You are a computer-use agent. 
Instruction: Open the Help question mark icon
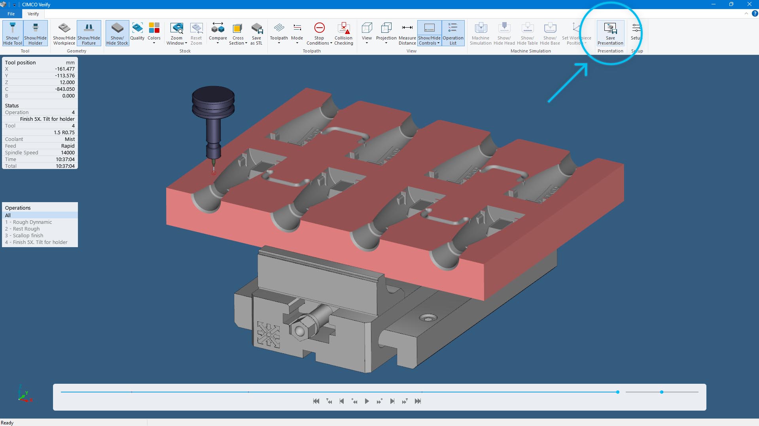point(755,13)
